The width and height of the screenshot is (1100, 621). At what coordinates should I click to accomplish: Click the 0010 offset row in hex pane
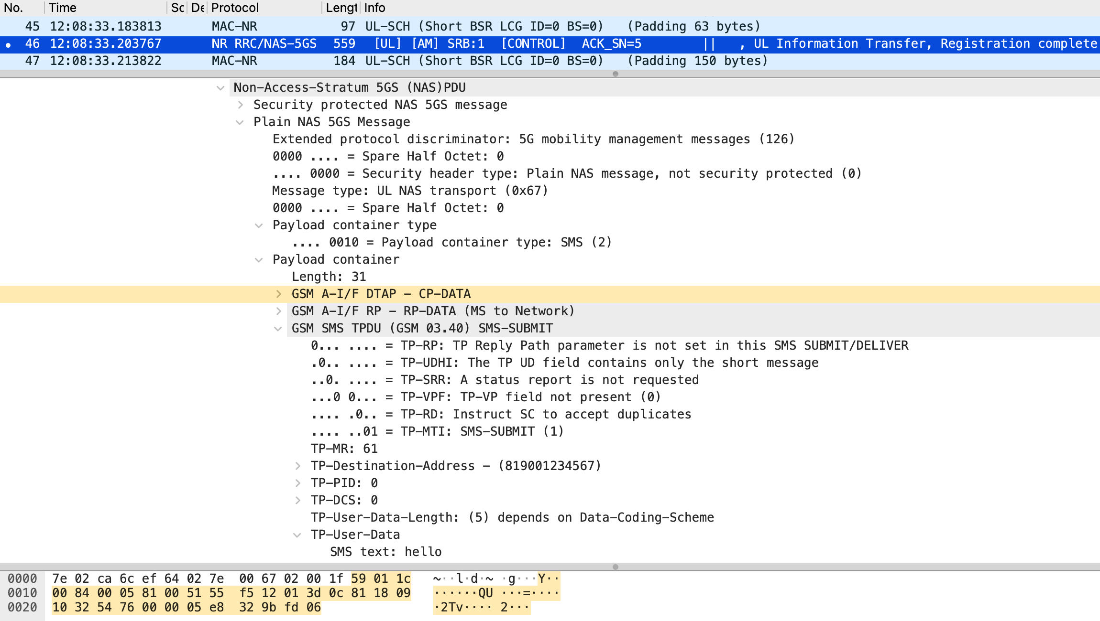tap(22, 593)
